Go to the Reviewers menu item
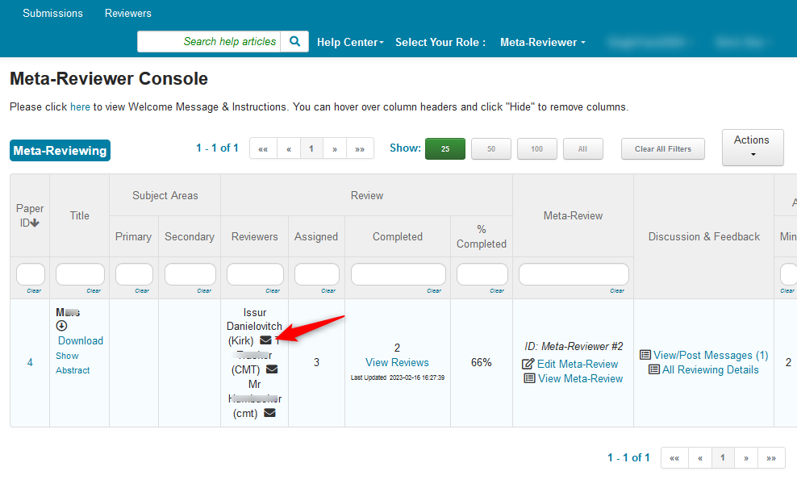Image resolution: width=797 pixels, height=492 pixels. 128,13
